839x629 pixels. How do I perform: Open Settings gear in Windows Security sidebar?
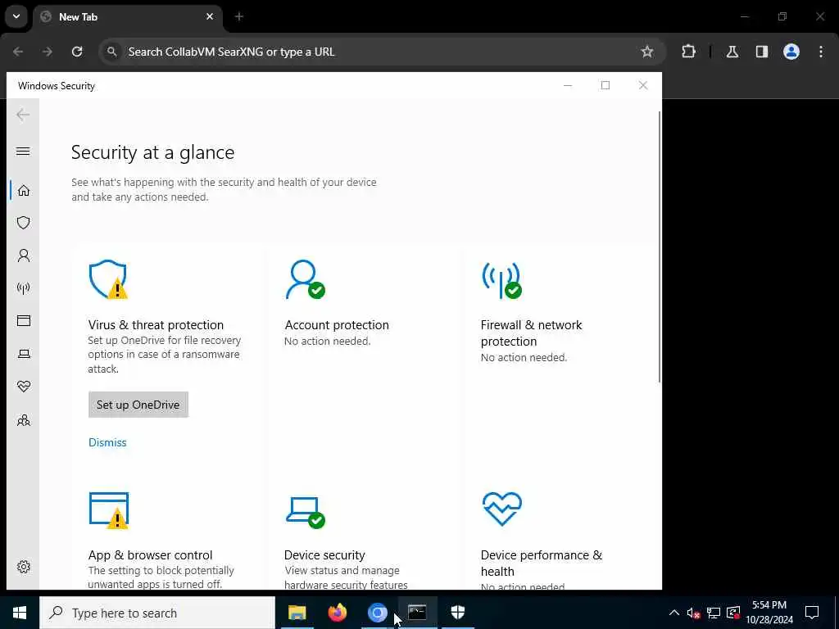pyautogui.click(x=24, y=567)
